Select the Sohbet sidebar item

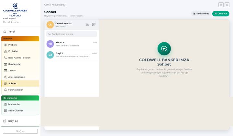click(20, 83)
